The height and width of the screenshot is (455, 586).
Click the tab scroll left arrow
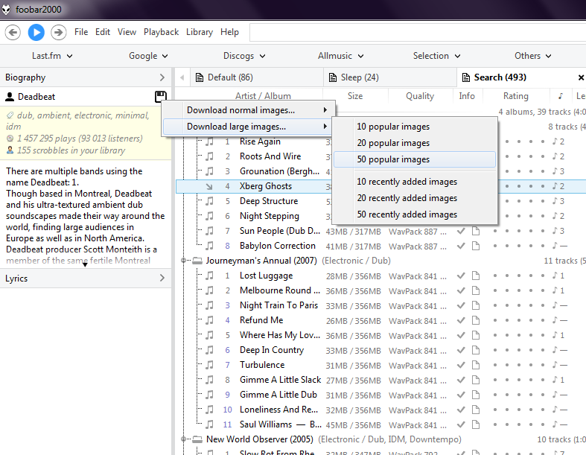click(181, 77)
